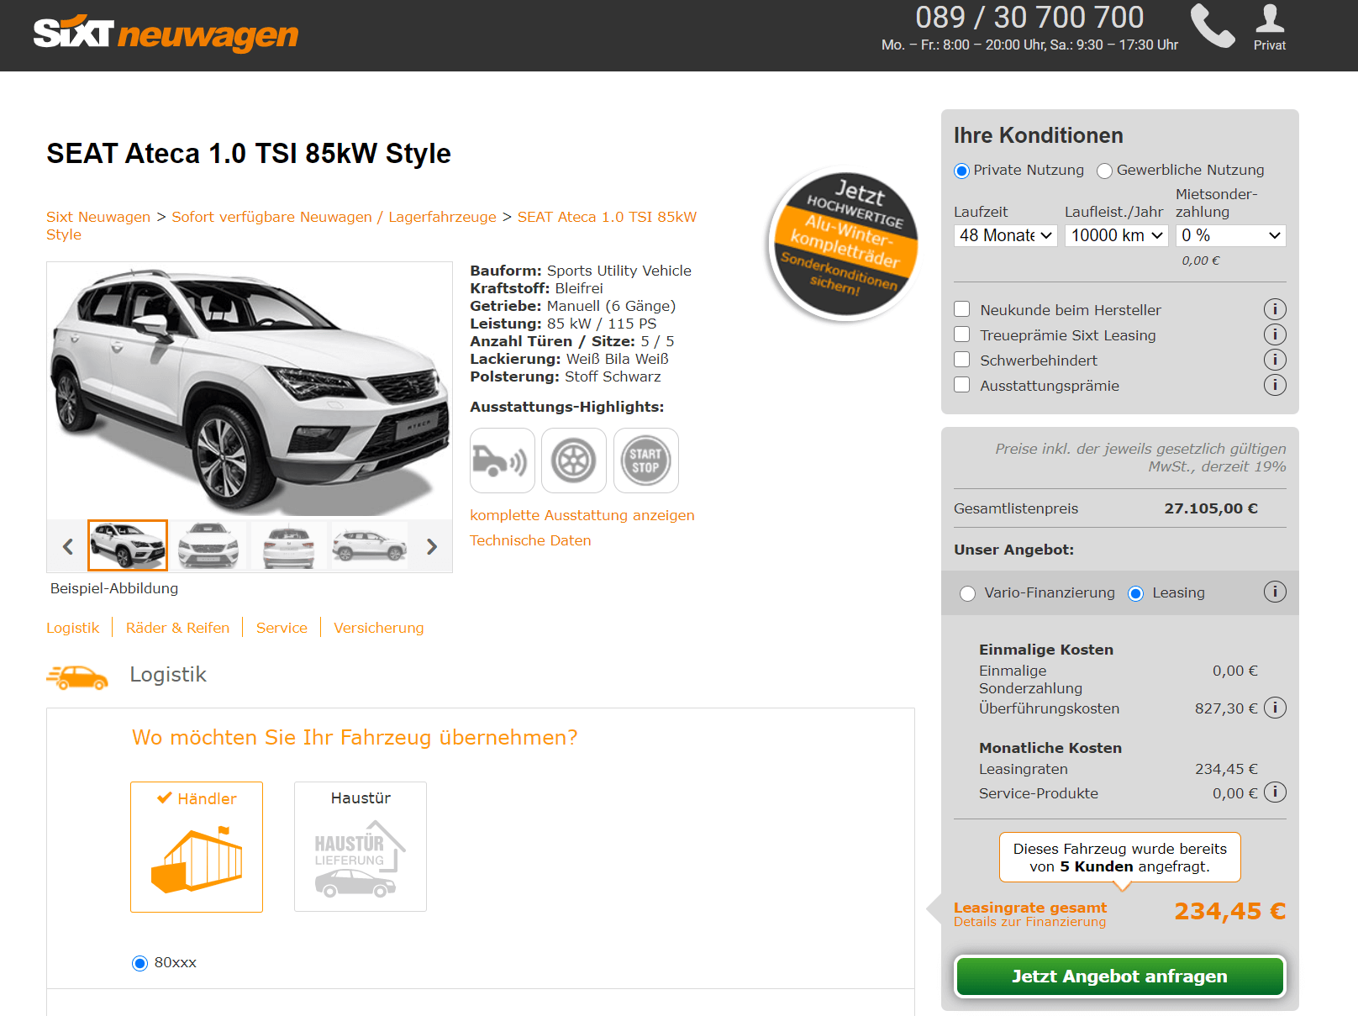Open Details zur Finanzierung link
Image resolution: width=1358 pixels, height=1016 pixels.
(x=1030, y=922)
